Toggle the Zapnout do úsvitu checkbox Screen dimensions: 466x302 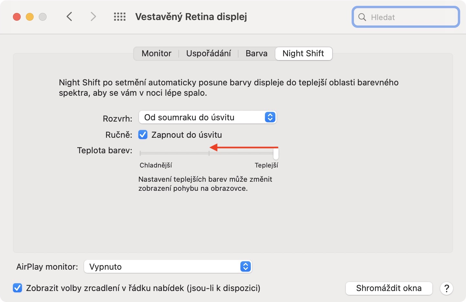[143, 135]
